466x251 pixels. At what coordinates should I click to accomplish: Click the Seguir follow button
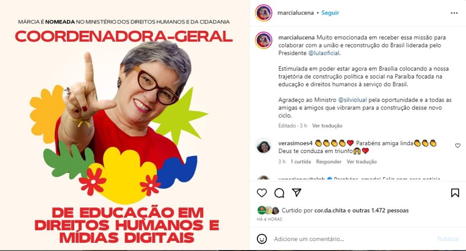click(x=330, y=13)
